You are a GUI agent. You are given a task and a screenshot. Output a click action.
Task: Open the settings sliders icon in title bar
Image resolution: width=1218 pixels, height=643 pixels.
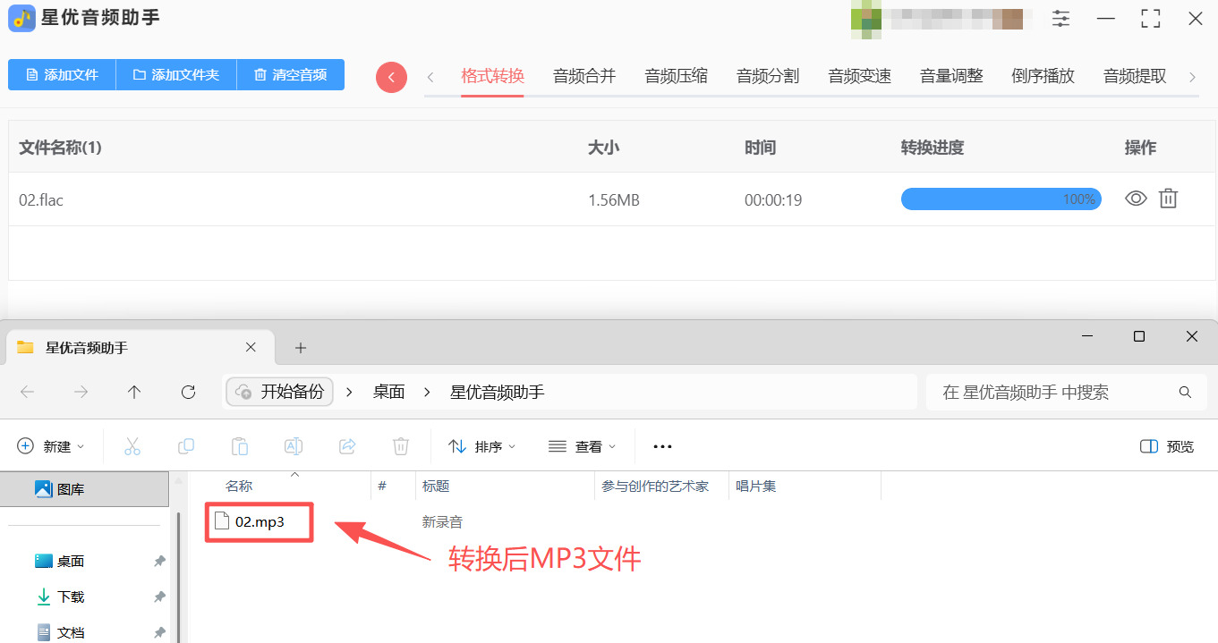(x=1061, y=19)
